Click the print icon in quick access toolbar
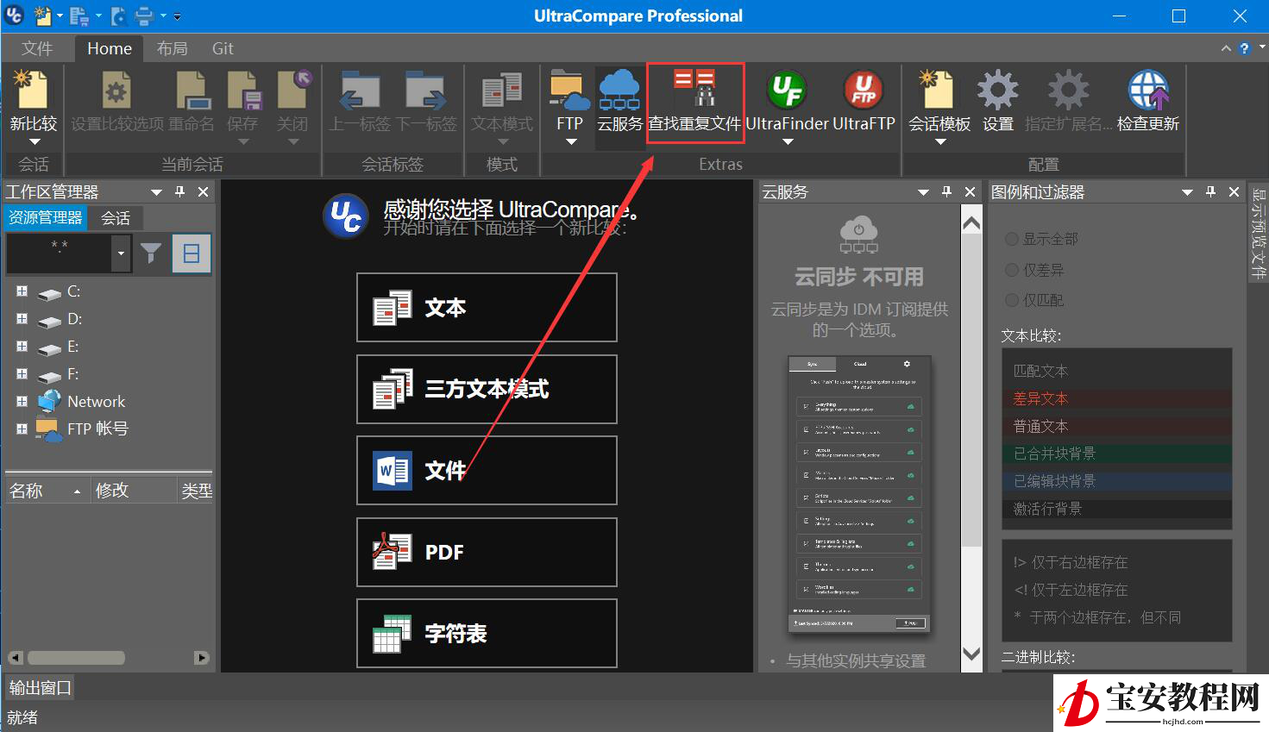Screen dimensions: 1269x732 (x=143, y=16)
